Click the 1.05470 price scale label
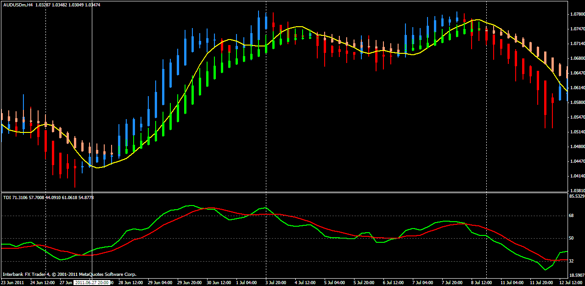 point(577,117)
